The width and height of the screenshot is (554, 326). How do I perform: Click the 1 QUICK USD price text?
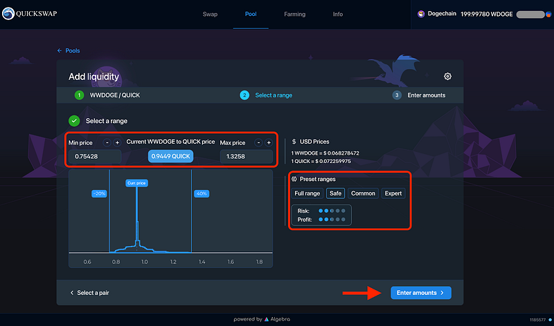click(x=321, y=162)
